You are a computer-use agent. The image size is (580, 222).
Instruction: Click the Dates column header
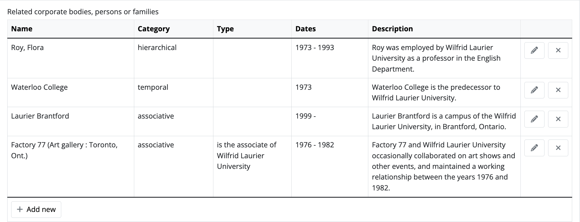pyautogui.click(x=305, y=29)
